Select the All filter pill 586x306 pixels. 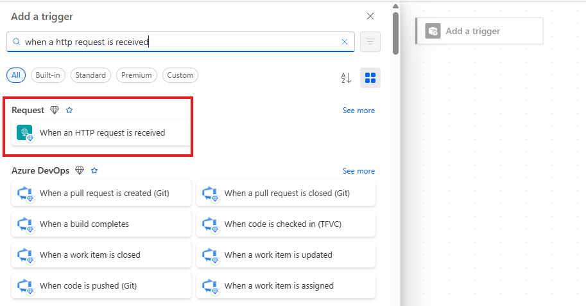(x=16, y=75)
